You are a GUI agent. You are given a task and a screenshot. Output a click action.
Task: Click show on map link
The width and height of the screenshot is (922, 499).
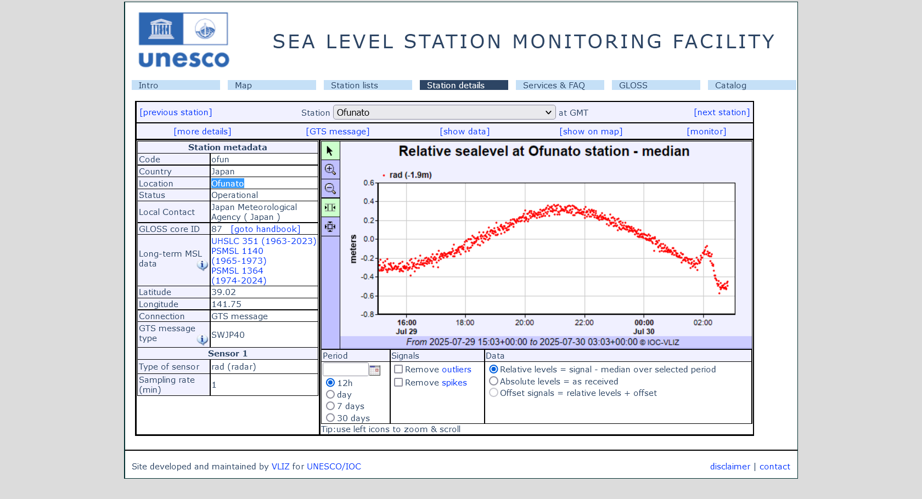(591, 132)
